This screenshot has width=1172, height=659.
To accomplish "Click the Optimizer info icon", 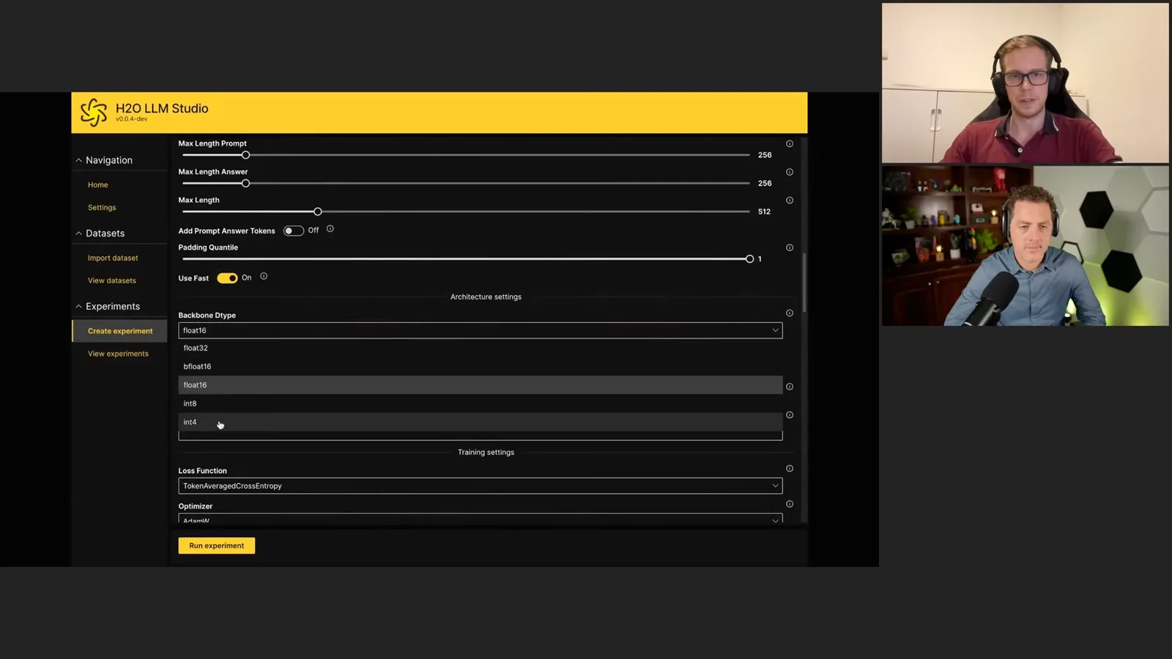I will point(790,504).
